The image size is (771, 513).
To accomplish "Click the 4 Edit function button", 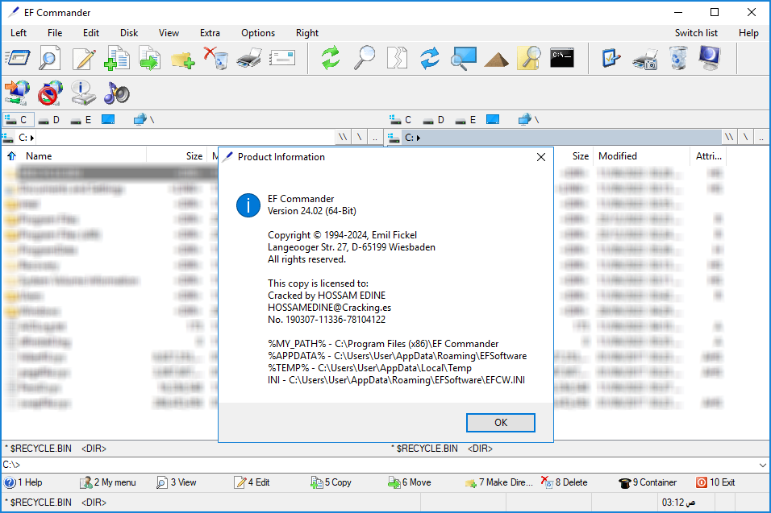I will 252,482.
